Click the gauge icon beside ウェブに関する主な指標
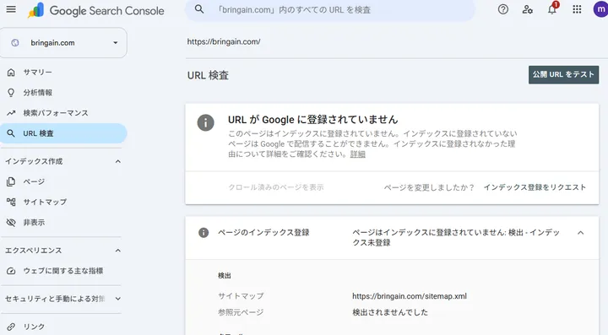 pos(11,271)
